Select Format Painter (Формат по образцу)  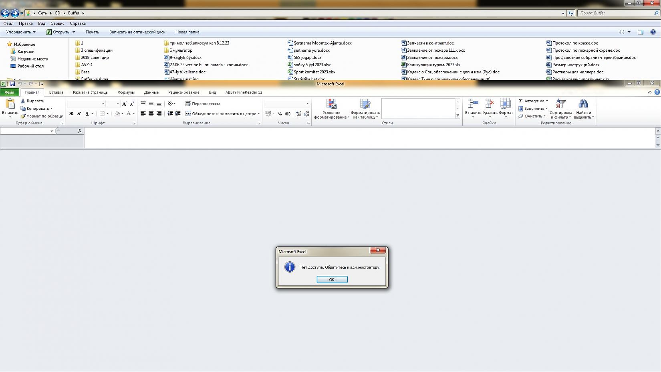[x=42, y=116]
